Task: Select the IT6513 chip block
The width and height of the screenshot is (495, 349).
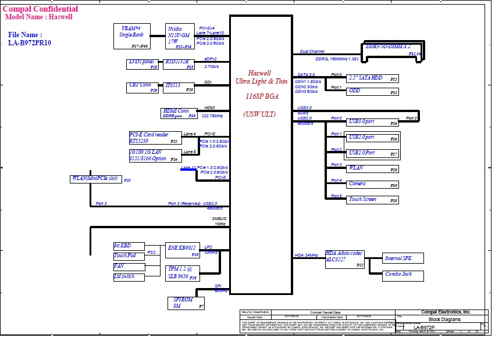Action: coord(180,88)
